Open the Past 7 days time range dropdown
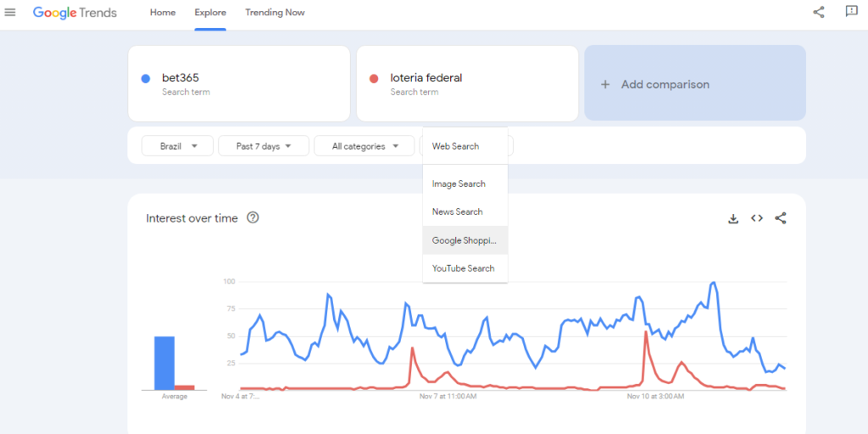868x434 pixels. point(263,146)
